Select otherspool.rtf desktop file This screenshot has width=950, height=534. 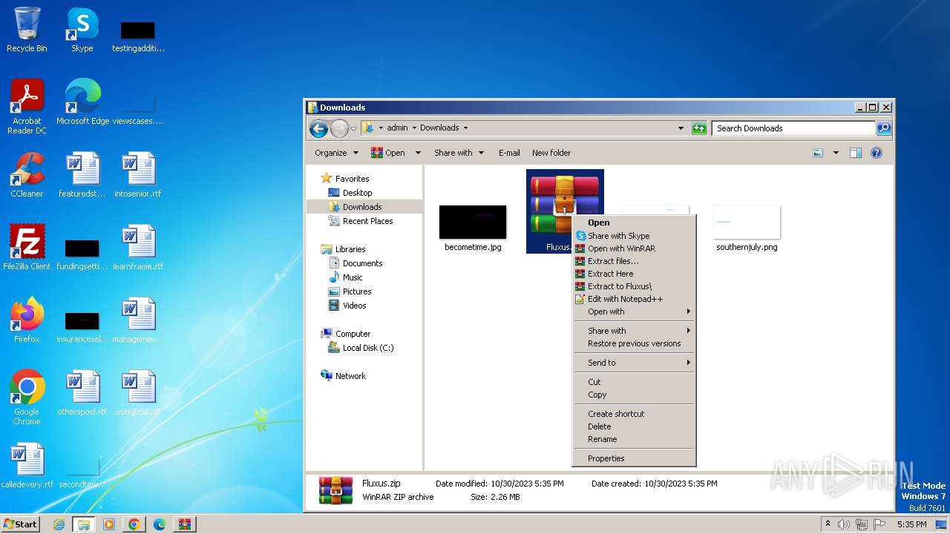coord(82,393)
